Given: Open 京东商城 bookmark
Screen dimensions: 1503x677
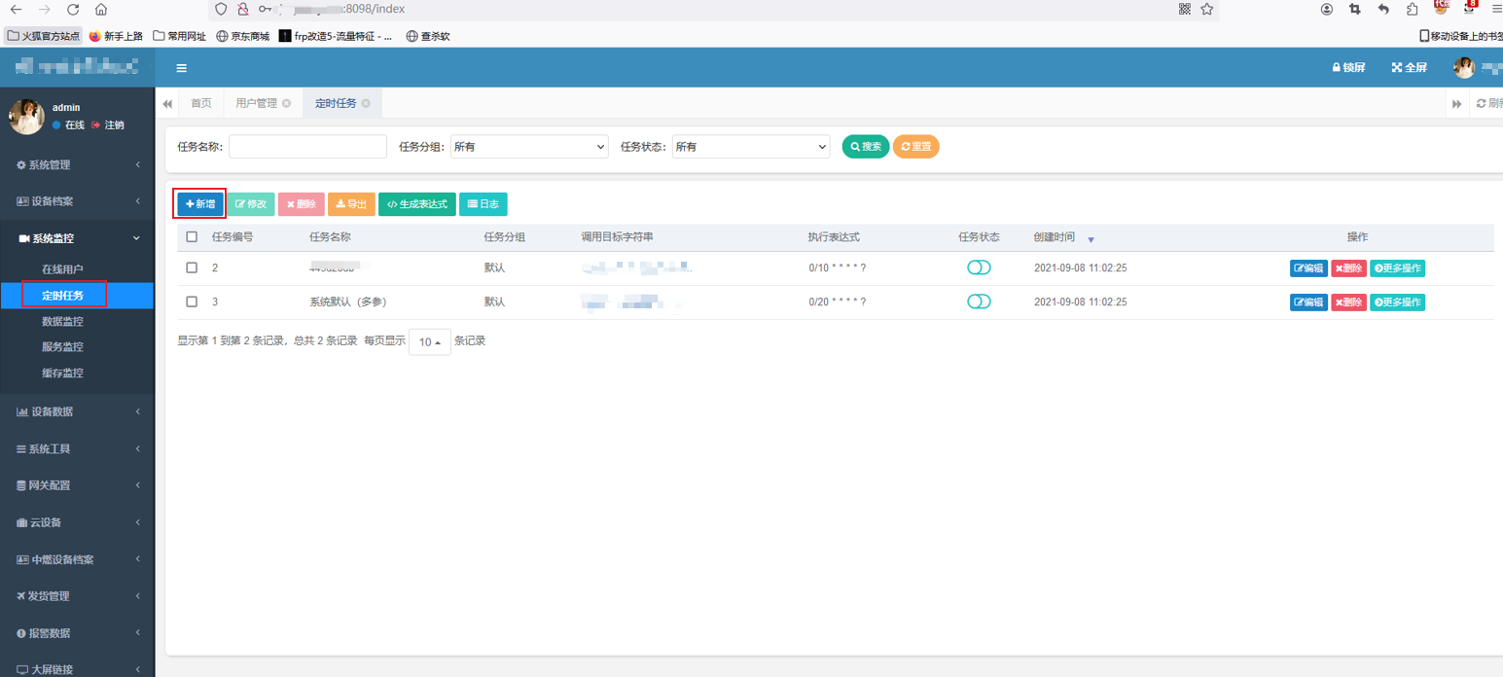Looking at the screenshot, I should coord(242,36).
